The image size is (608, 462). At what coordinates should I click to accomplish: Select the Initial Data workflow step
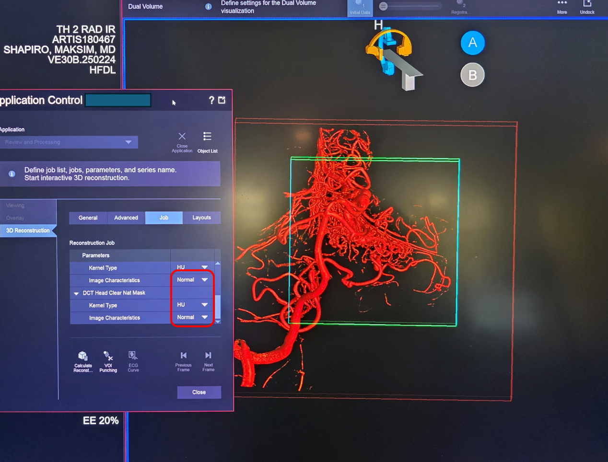point(360,8)
